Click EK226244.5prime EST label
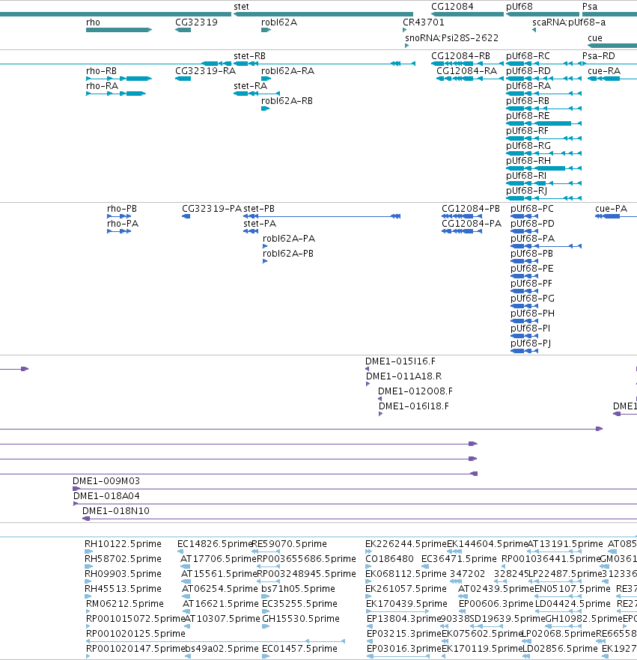637x660 pixels. pos(406,544)
